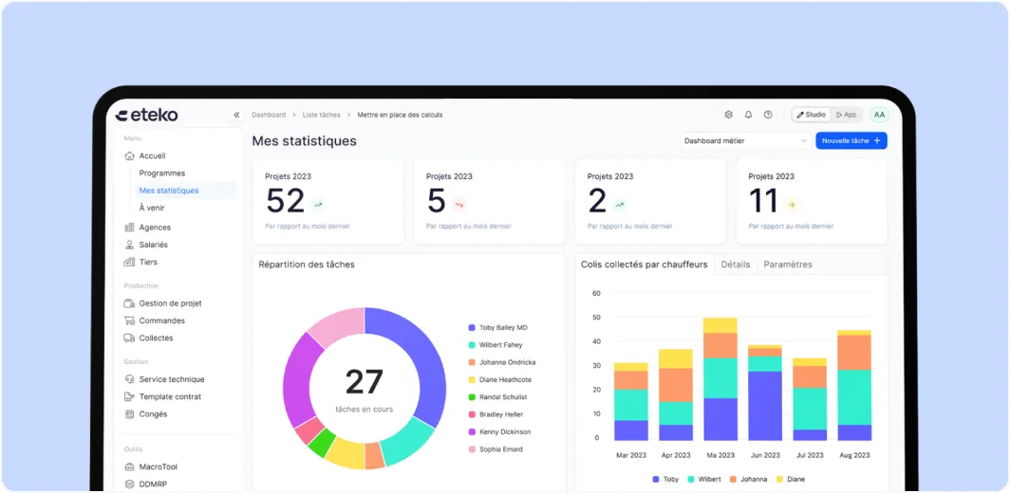Switch to Studio mode
Image resolution: width=1010 pixels, height=493 pixels.
(811, 115)
